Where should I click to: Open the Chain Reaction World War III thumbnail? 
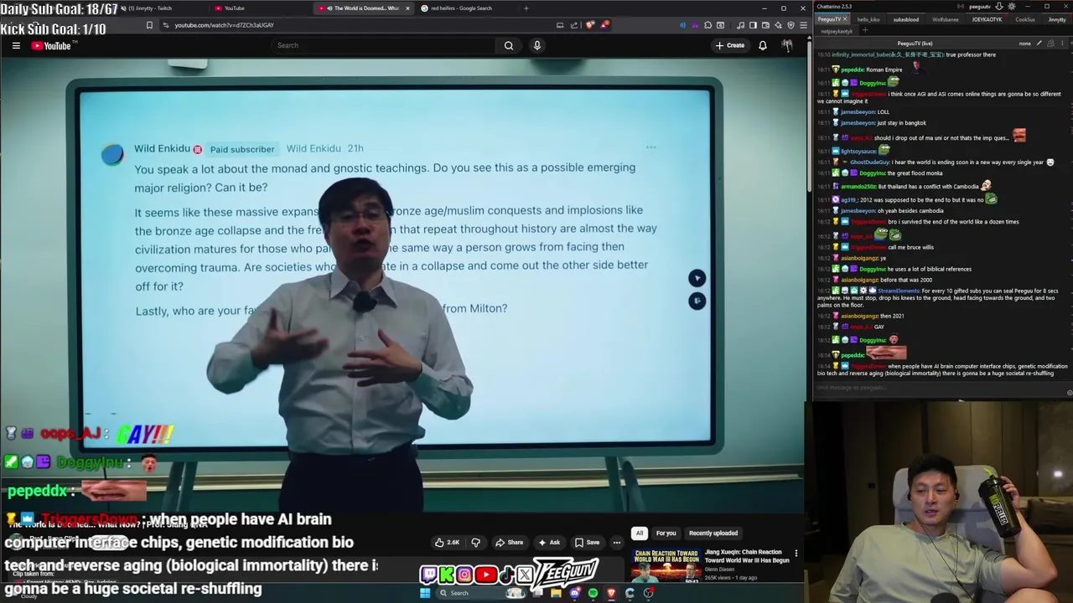[666, 565]
